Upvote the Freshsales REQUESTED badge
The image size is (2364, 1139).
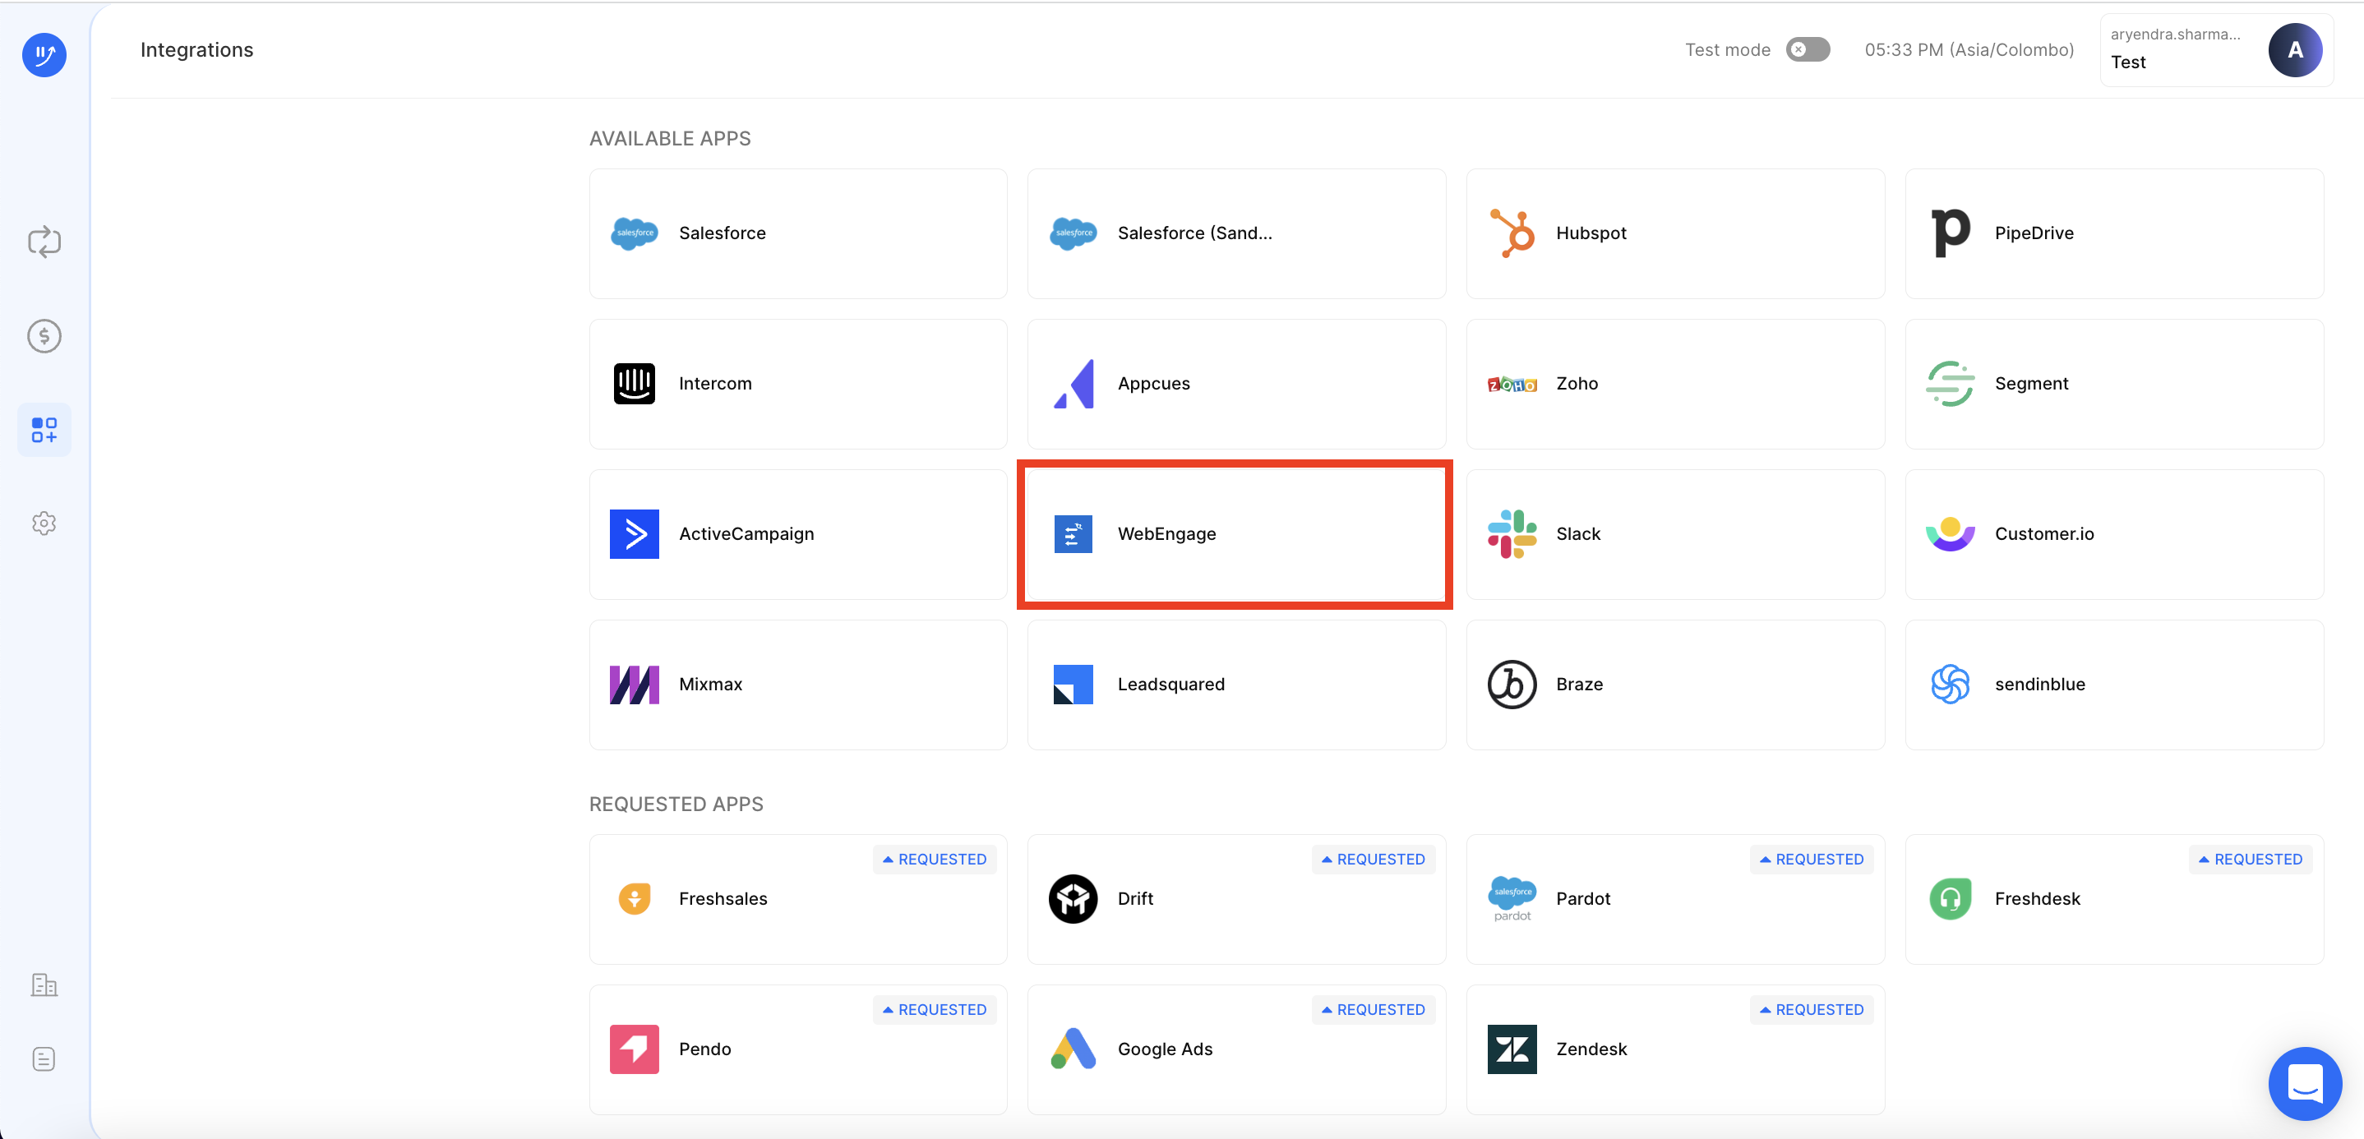[935, 859]
